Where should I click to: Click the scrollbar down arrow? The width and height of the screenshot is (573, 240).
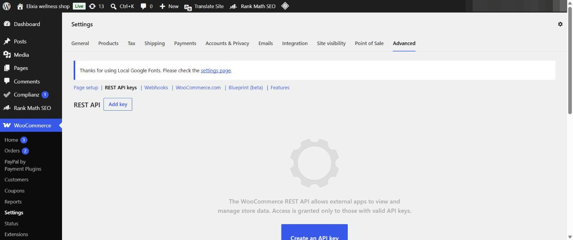(570, 237)
